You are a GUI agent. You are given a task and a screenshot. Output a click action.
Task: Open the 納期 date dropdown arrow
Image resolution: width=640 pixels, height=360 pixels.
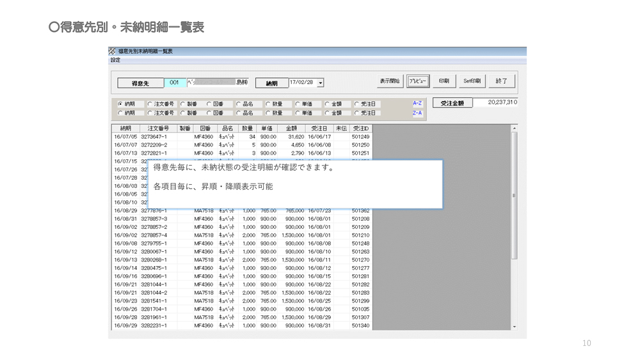coord(321,82)
